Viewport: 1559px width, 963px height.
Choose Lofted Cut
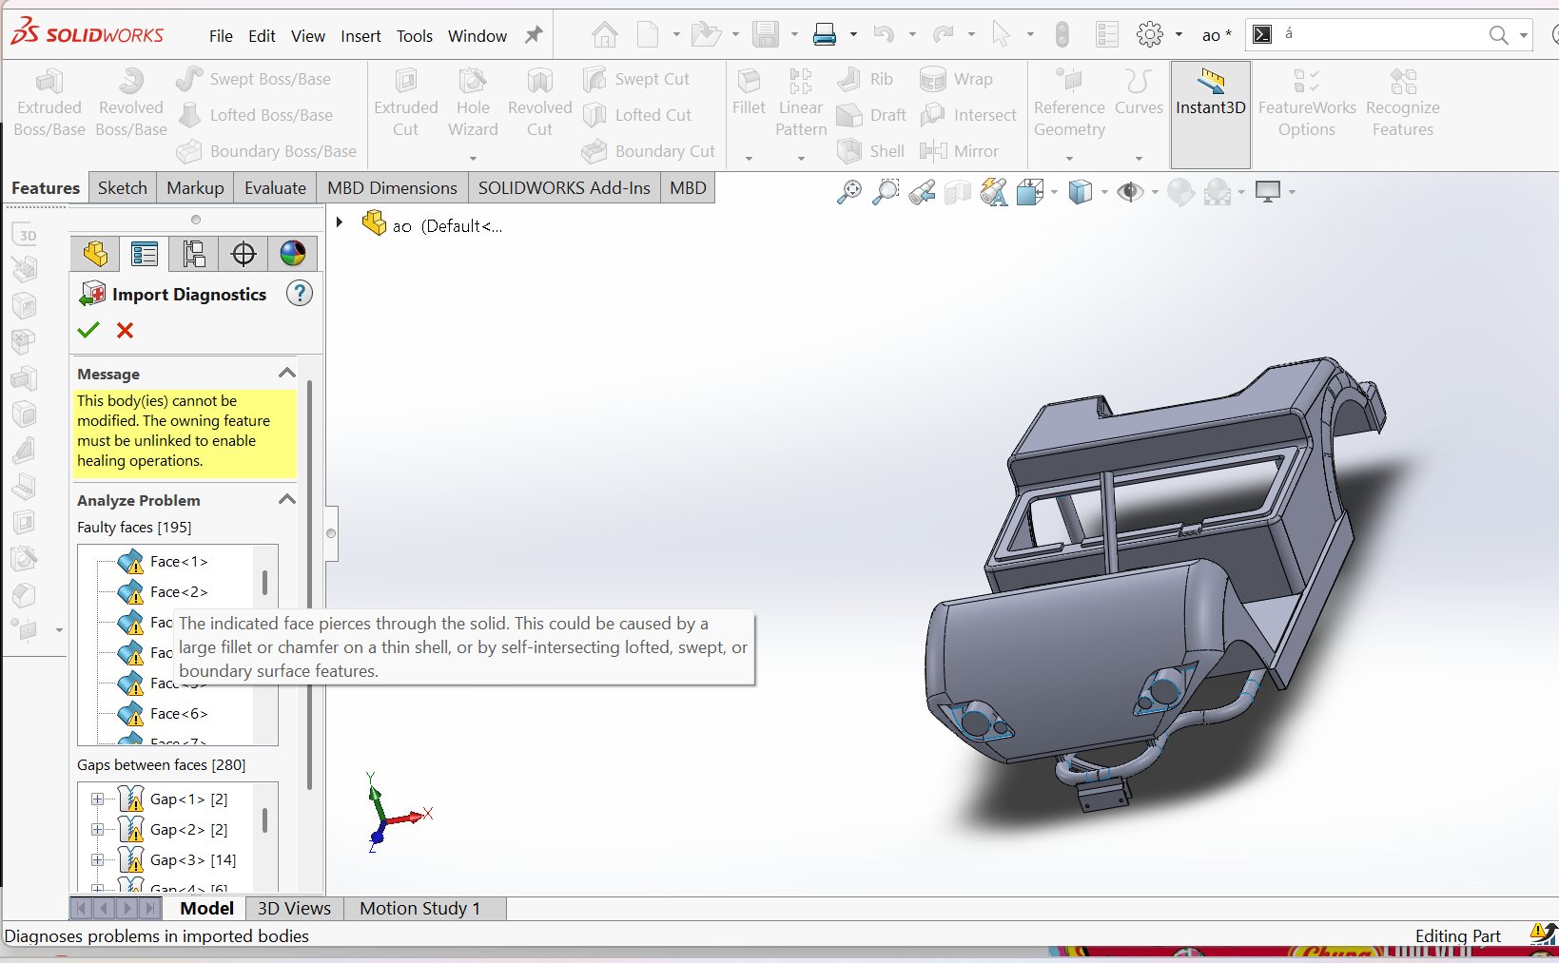pos(637,115)
